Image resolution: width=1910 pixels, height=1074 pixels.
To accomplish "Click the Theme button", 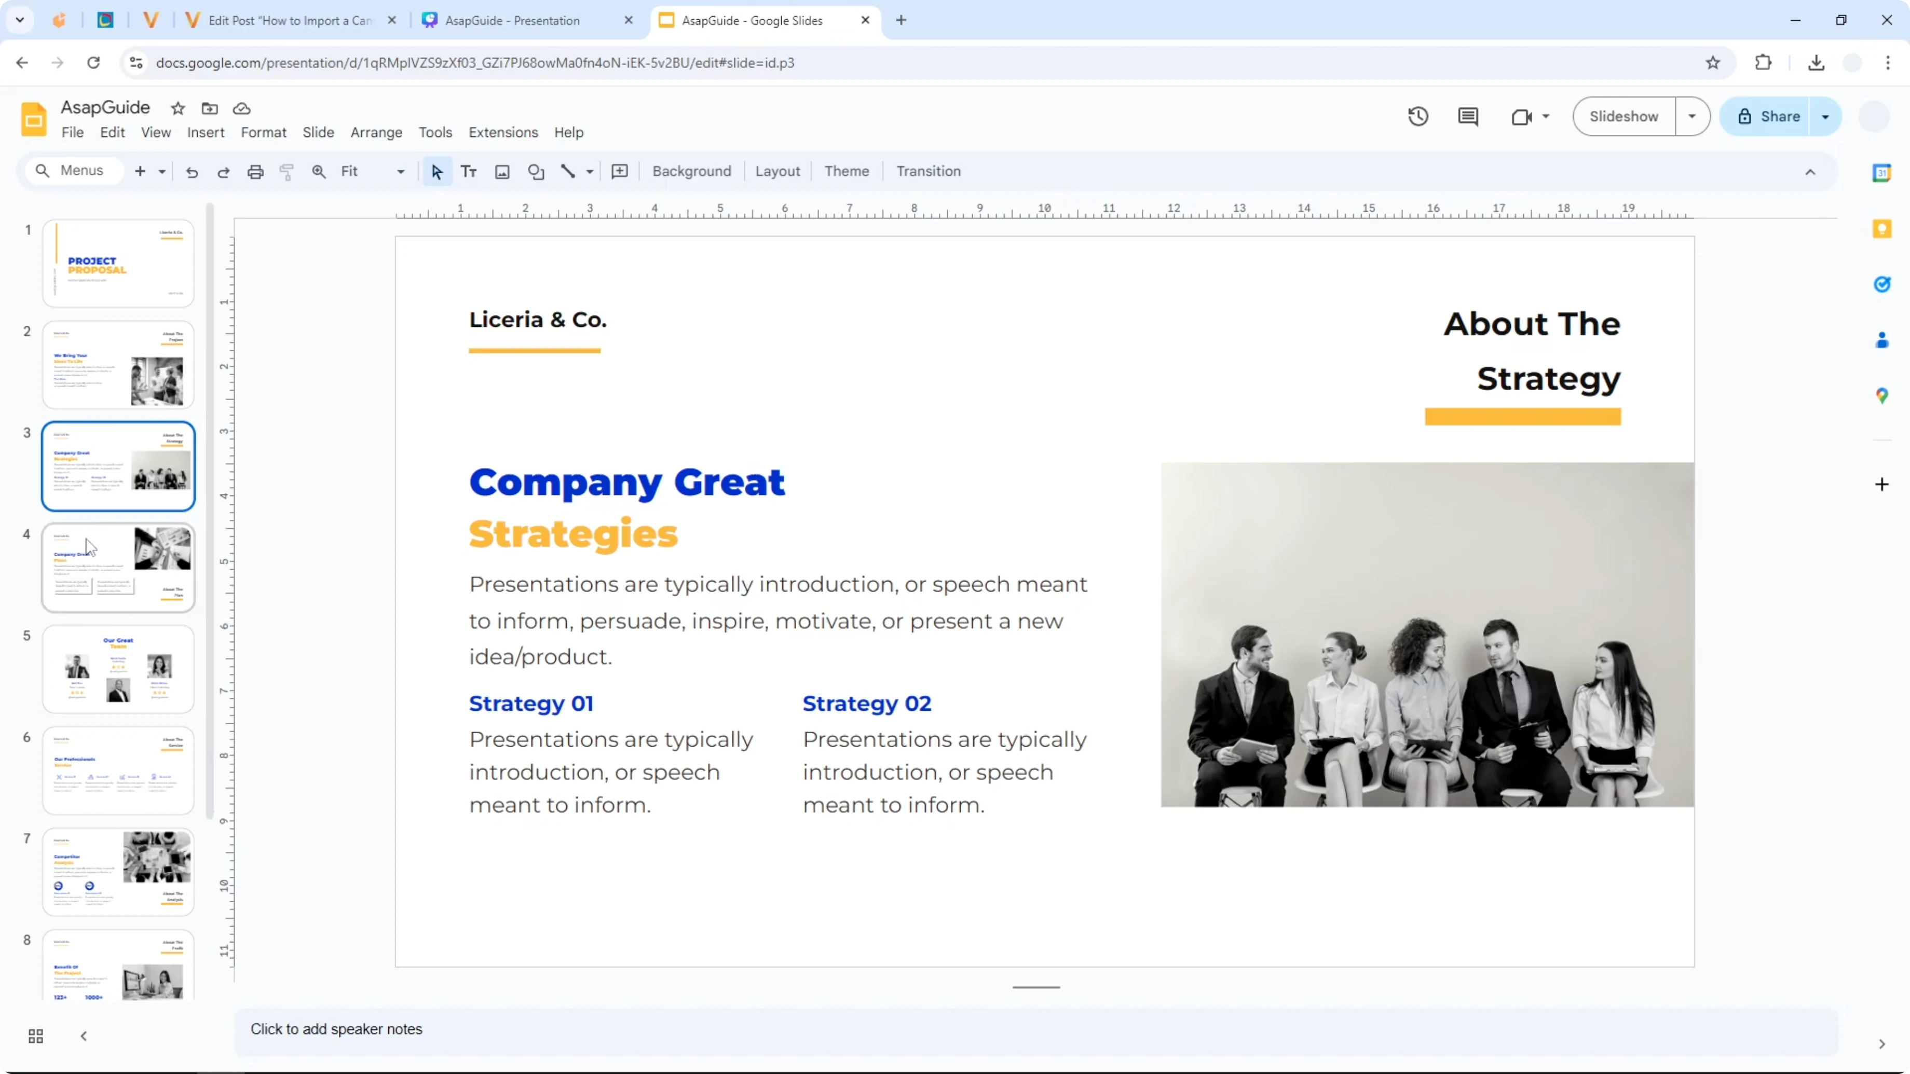I will 846,171.
